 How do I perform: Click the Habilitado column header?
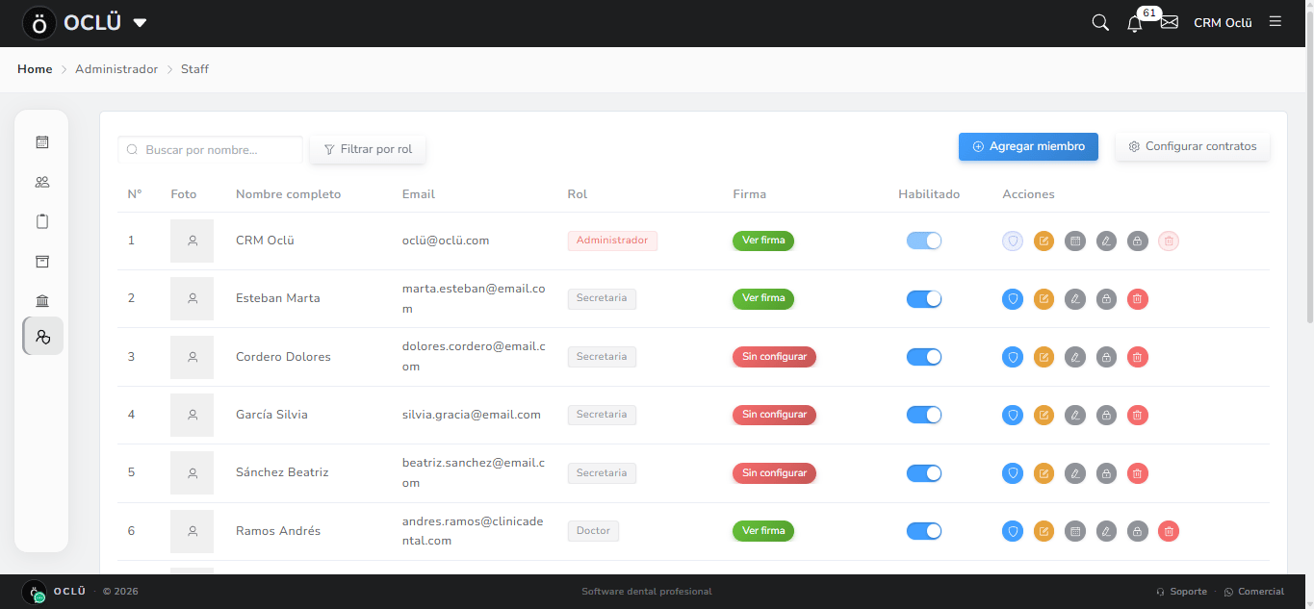929,194
